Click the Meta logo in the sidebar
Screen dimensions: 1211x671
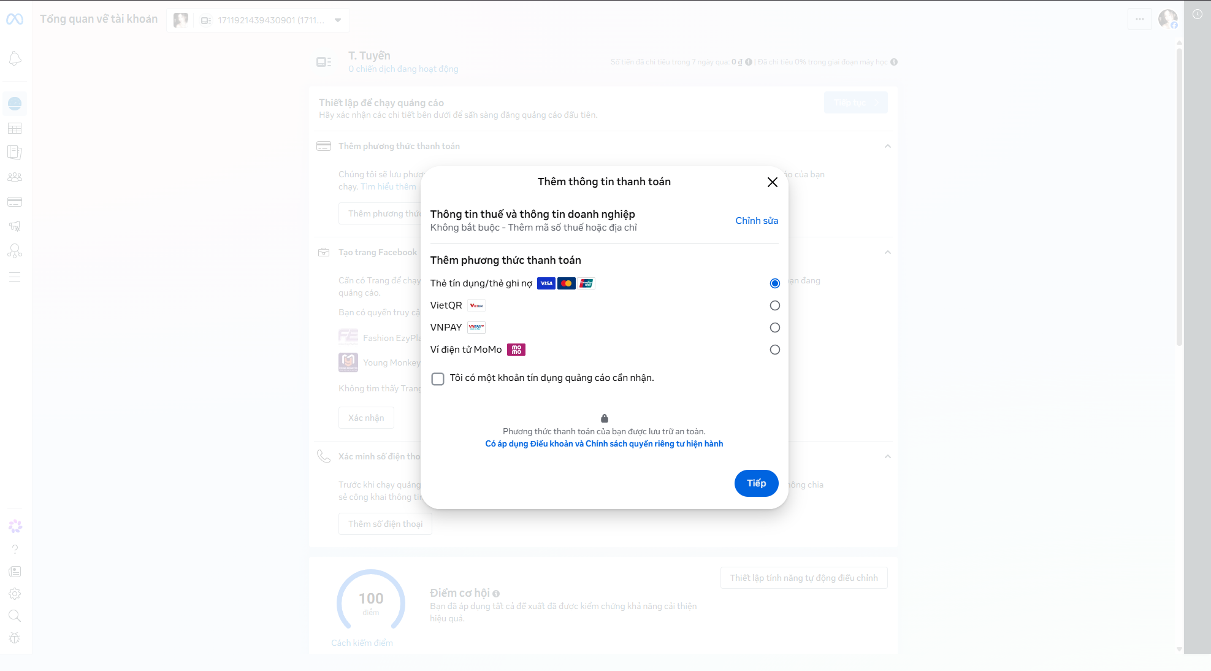click(15, 19)
